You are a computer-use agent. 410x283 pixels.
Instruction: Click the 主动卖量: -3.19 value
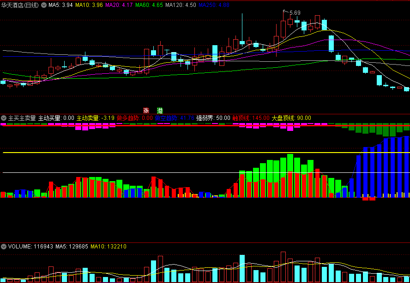(96, 118)
